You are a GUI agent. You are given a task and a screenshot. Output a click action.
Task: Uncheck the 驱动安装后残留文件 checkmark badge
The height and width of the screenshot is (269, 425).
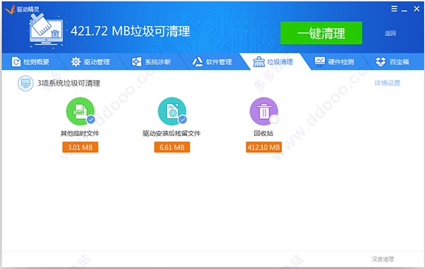pos(183,119)
